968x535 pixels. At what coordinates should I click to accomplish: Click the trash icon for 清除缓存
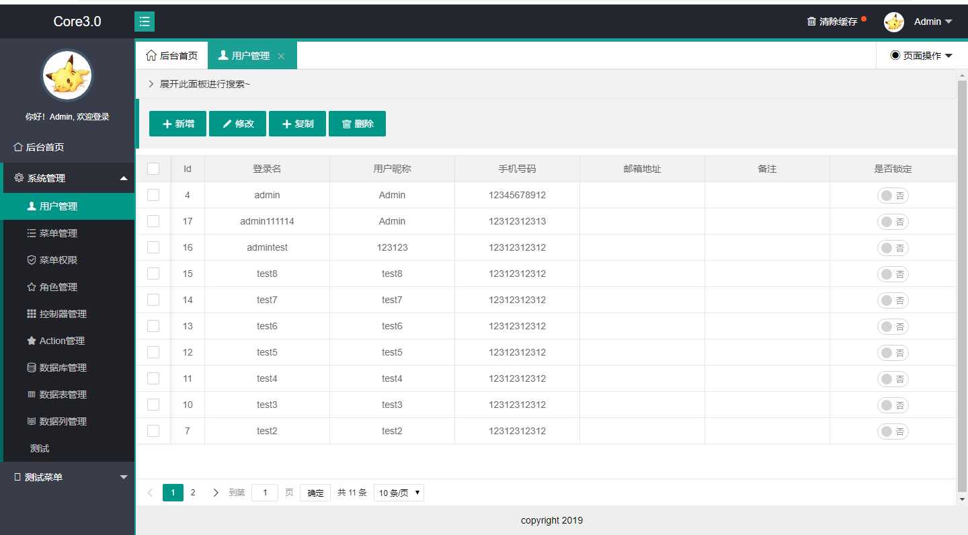(x=811, y=22)
